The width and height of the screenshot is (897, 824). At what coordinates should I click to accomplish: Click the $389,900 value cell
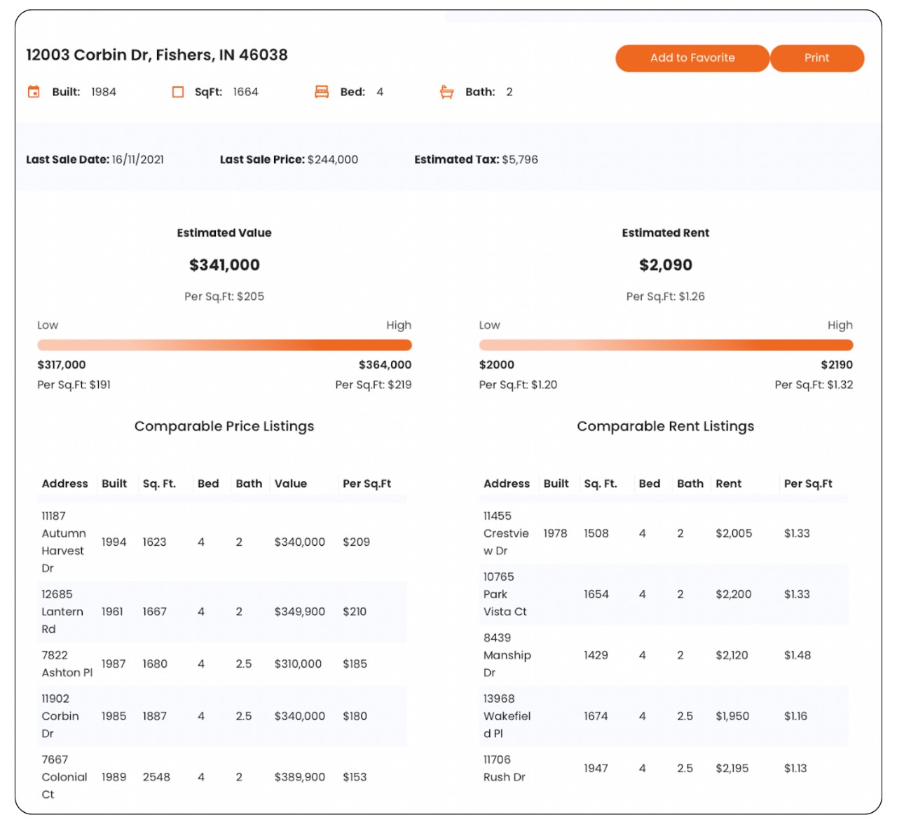[300, 777]
